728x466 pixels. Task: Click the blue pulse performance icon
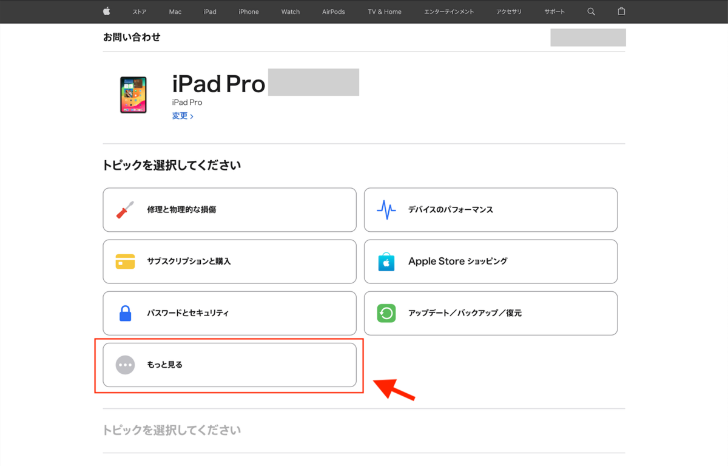(x=386, y=210)
